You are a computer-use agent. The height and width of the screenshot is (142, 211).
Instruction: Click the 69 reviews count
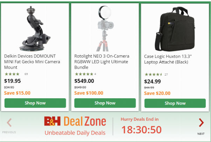coord(26,74)
